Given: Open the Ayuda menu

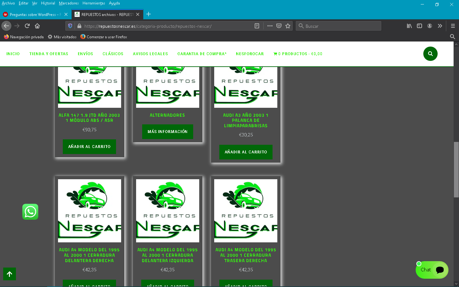Looking at the screenshot, I should (114, 3).
